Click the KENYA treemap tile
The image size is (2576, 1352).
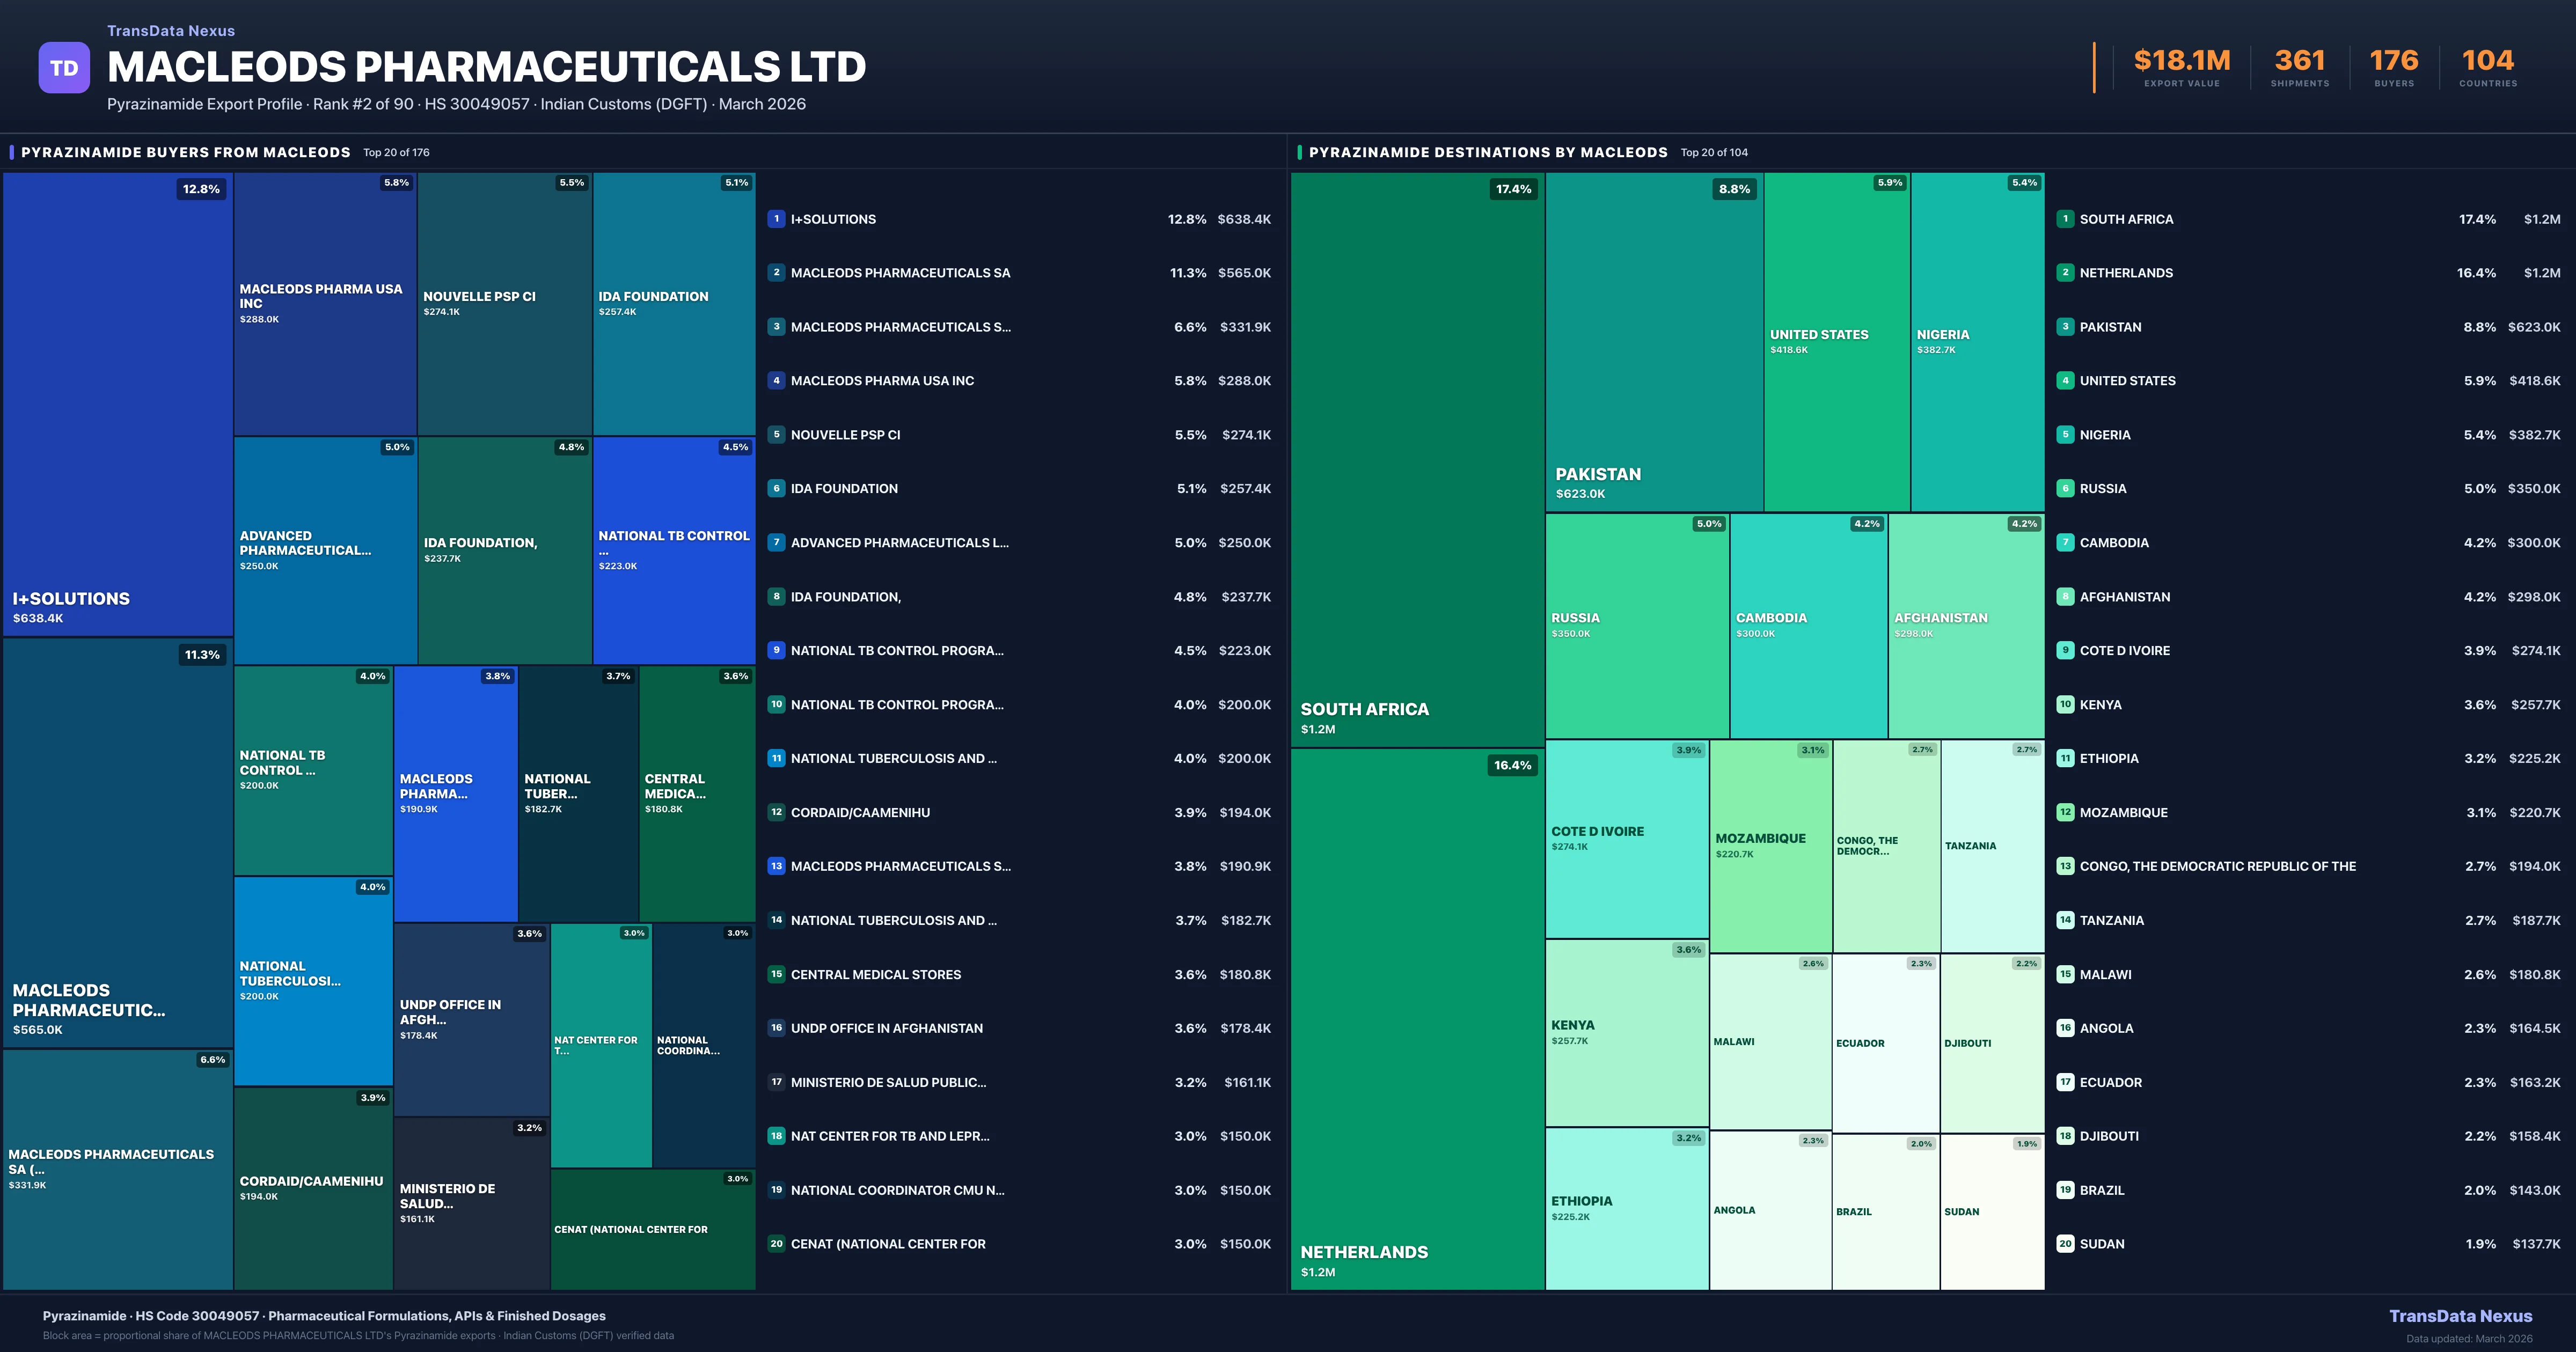(x=1626, y=1032)
